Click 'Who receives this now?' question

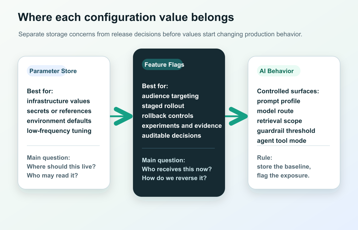tap(177, 169)
